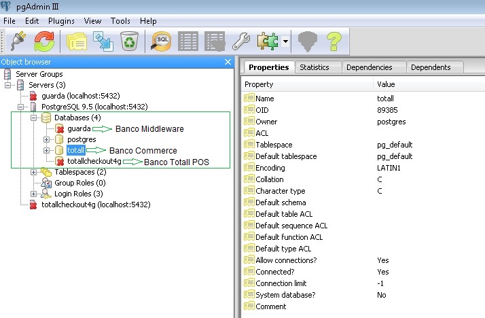Click the Guru hint icon
Viewport: 485px width, 318px height.
point(308,41)
